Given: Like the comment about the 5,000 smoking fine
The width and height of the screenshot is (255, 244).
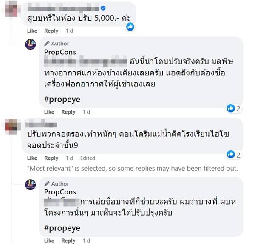Looking at the screenshot, I should click(32, 31).
